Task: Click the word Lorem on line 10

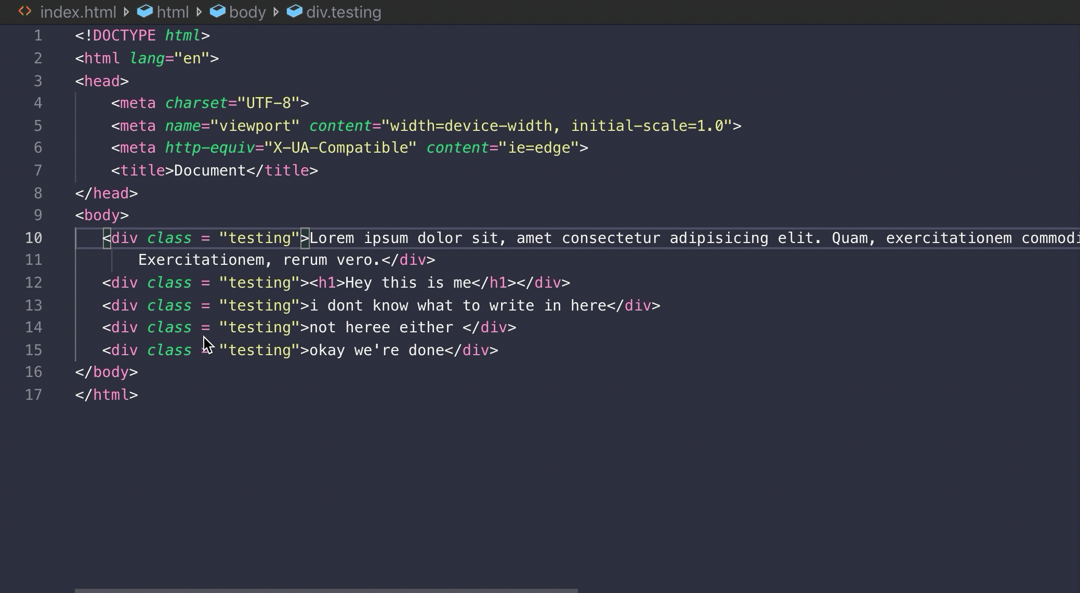Action: click(332, 238)
